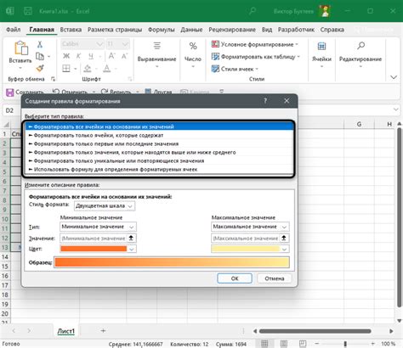The image size is (403, 348).
Task: Click the Paste clipboard icon
Action: click(21, 48)
